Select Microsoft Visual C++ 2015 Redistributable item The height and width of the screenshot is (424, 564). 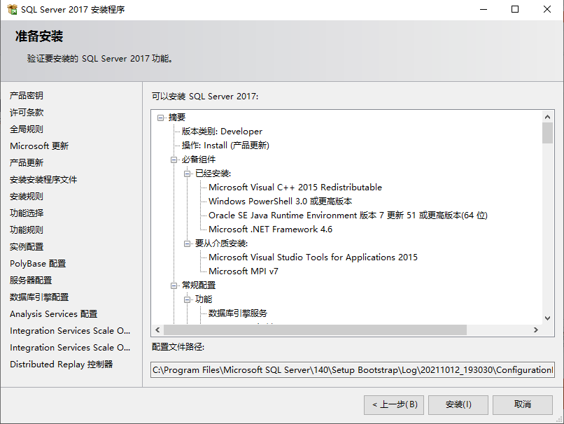pos(295,187)
